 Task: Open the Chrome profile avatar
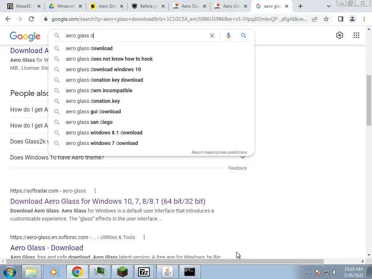(352, 19)
